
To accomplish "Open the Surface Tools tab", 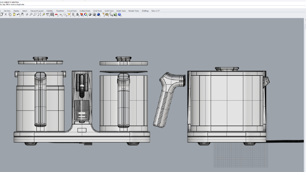I will [x=85, y=11].
